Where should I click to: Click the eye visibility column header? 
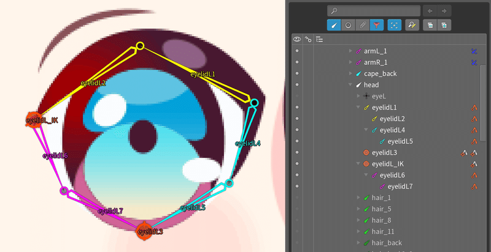297,39
